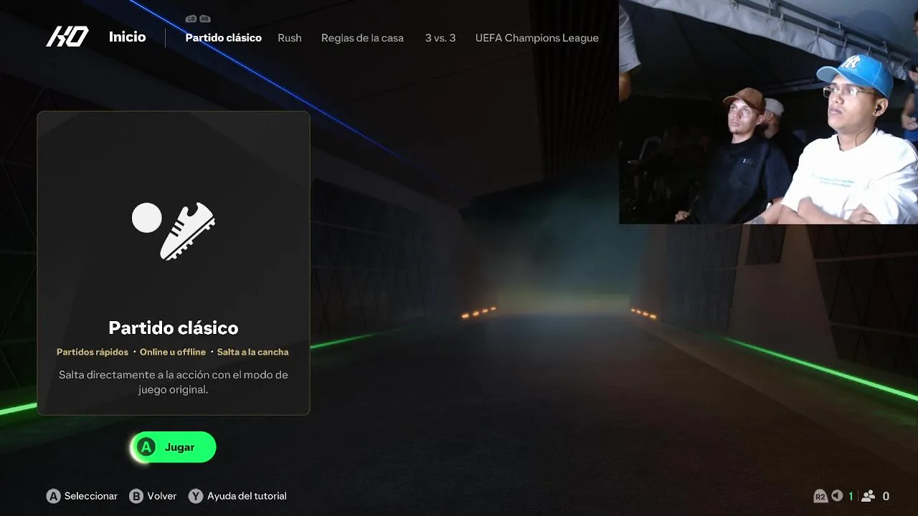Switch to the 3 vs. 3 tab
The image size is (918, 516).
tap(440, 38)
